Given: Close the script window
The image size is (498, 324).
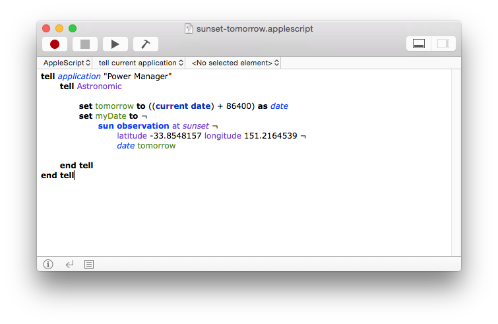Looking at the screenshot, I should (46, 28).
